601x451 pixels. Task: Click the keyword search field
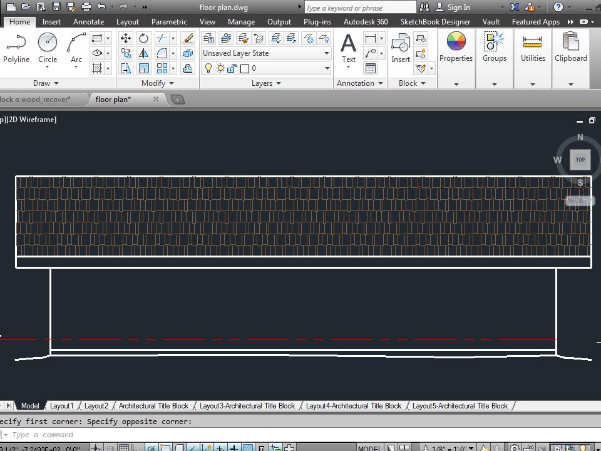tap(361, 8)
